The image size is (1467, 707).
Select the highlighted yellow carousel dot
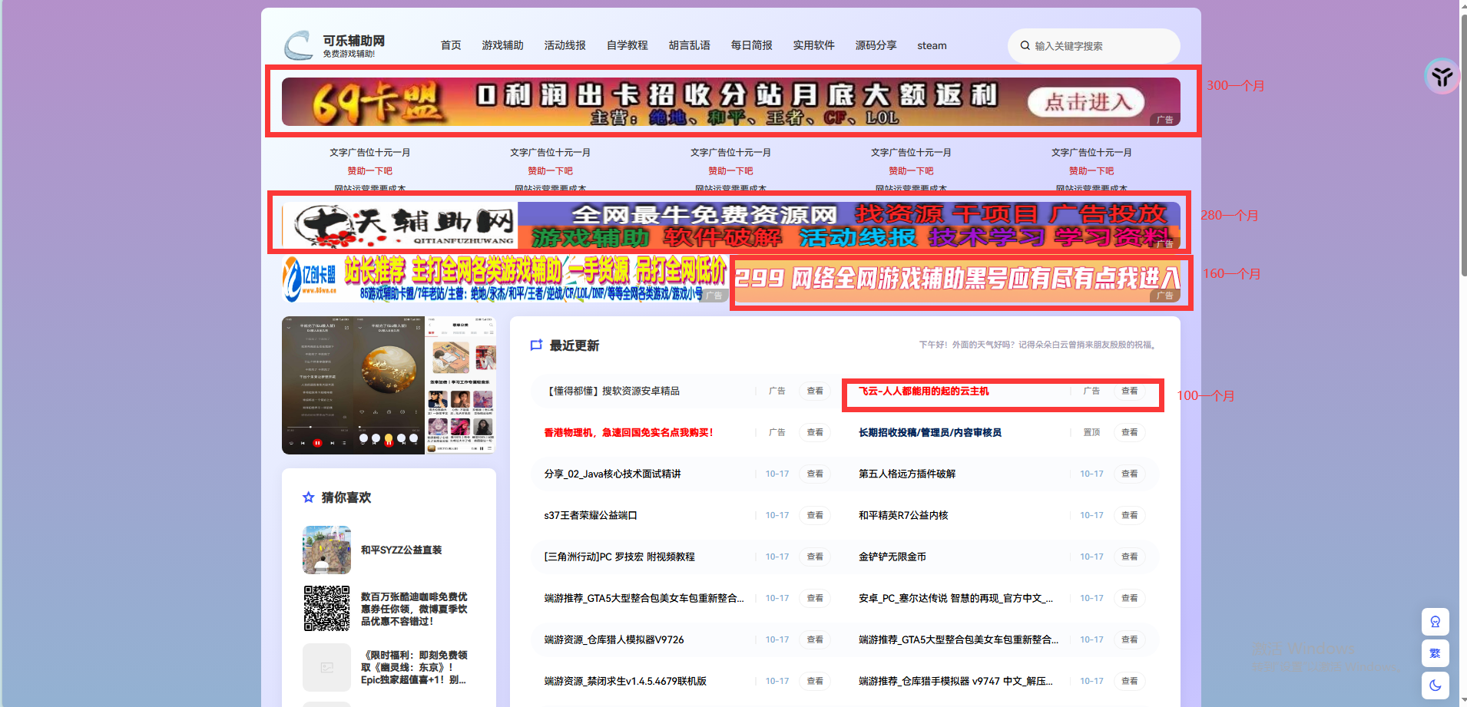[x=389, y=439]
